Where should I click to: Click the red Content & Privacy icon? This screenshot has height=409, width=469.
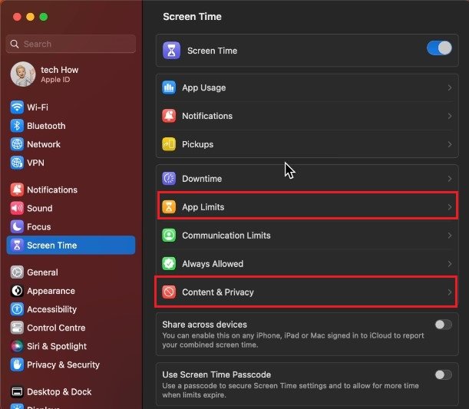(x=169, y=292)
